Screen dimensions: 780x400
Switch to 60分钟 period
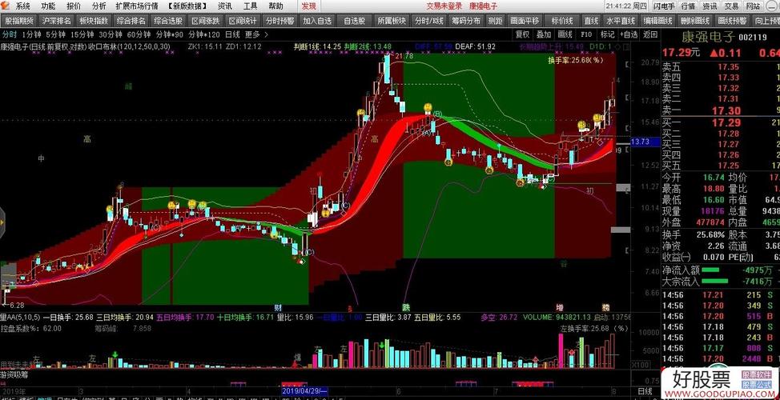pyautogui.click(x=139, y=34)
